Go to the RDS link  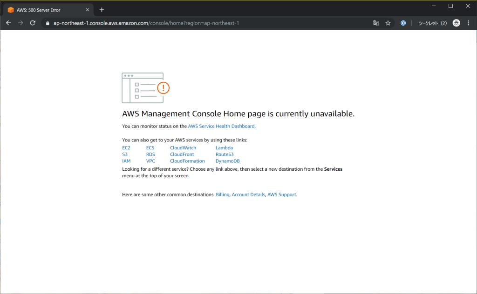pos(150,154)
